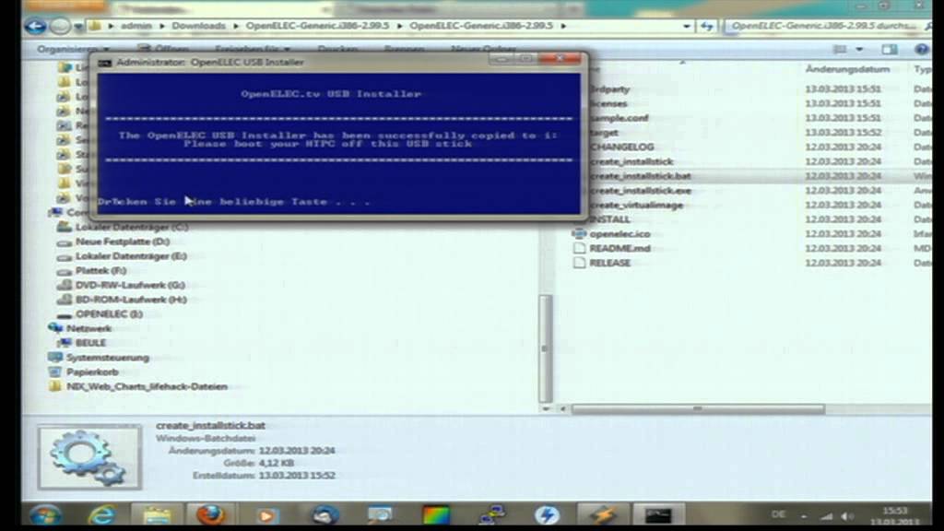Click the Öffnen toolbar button
This screenshot has width=944, height=531.
(163, 49)
